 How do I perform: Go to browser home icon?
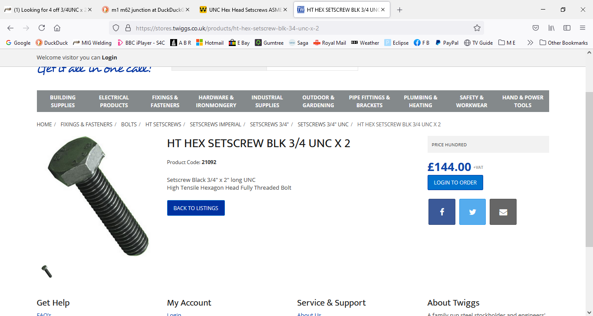coord(57,28)
